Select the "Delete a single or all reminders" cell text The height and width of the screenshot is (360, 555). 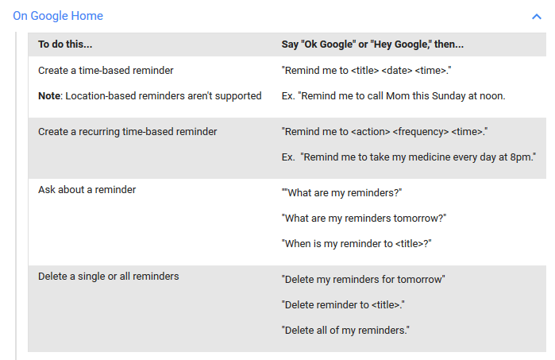click(x=108, y=277)
